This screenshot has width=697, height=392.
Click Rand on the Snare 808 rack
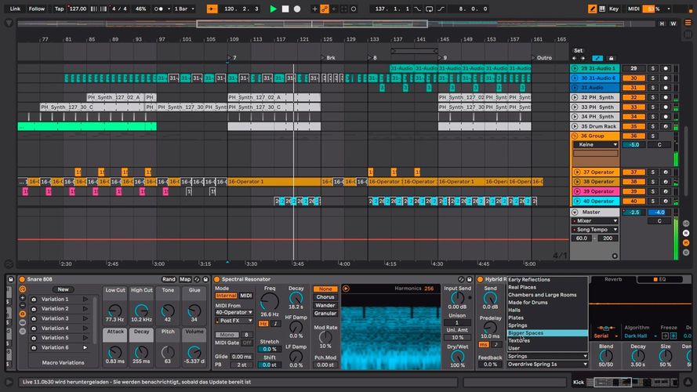[x=169, y=279]
